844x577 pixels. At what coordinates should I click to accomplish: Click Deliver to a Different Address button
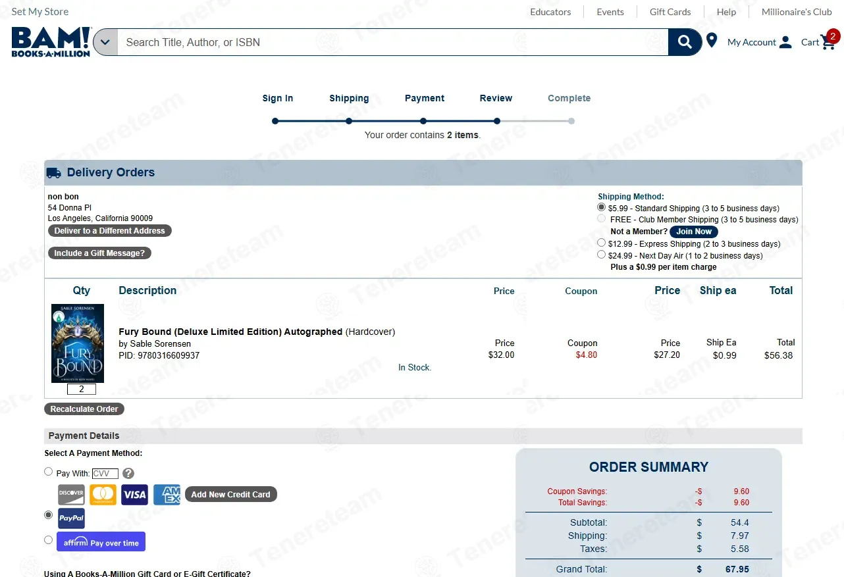pyautogui.click(x=110, y=231)
